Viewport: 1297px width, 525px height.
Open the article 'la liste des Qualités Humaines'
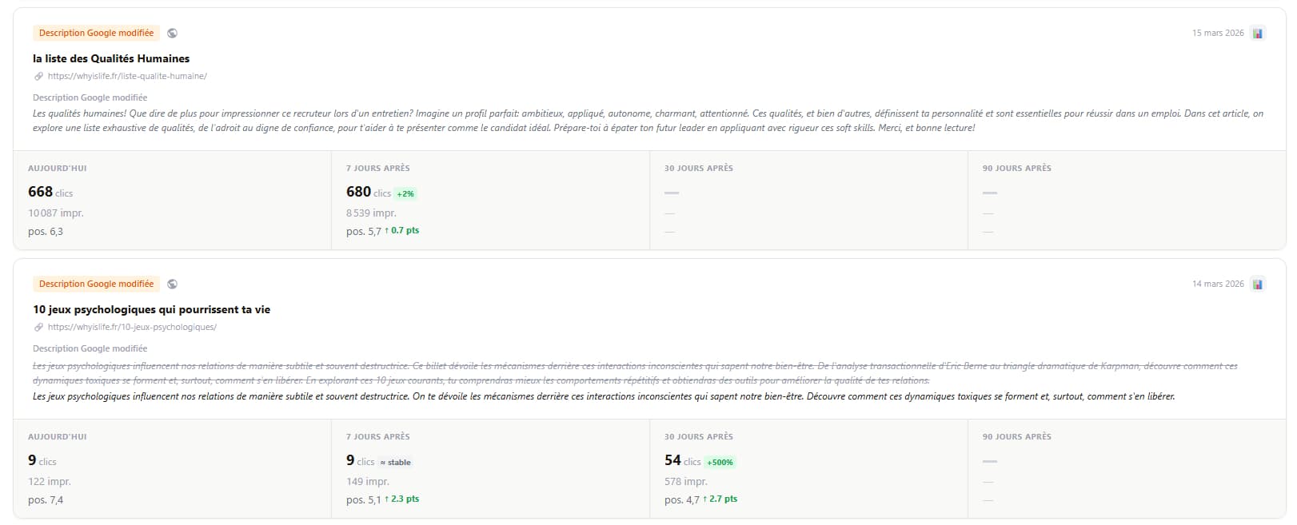coord(110,58)
